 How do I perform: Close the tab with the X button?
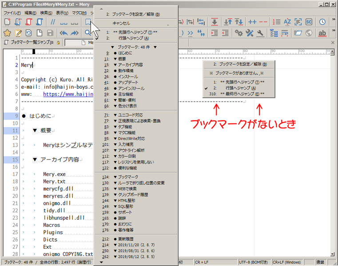coord(333,43)
